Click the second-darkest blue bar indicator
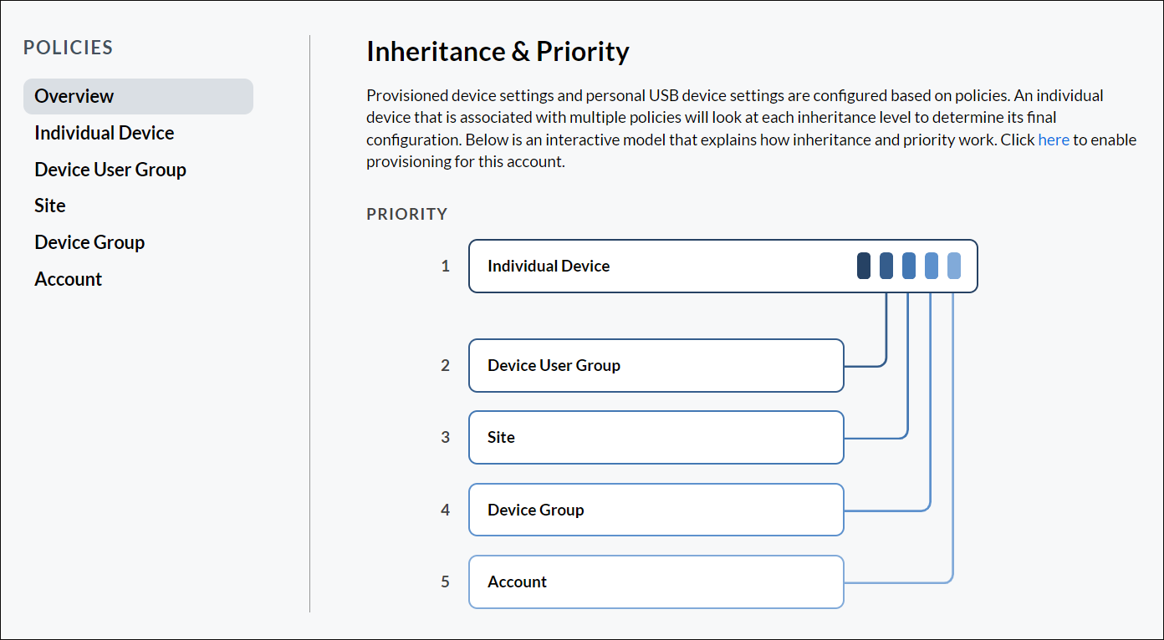 pyautogui.click(x=886, y=265)
